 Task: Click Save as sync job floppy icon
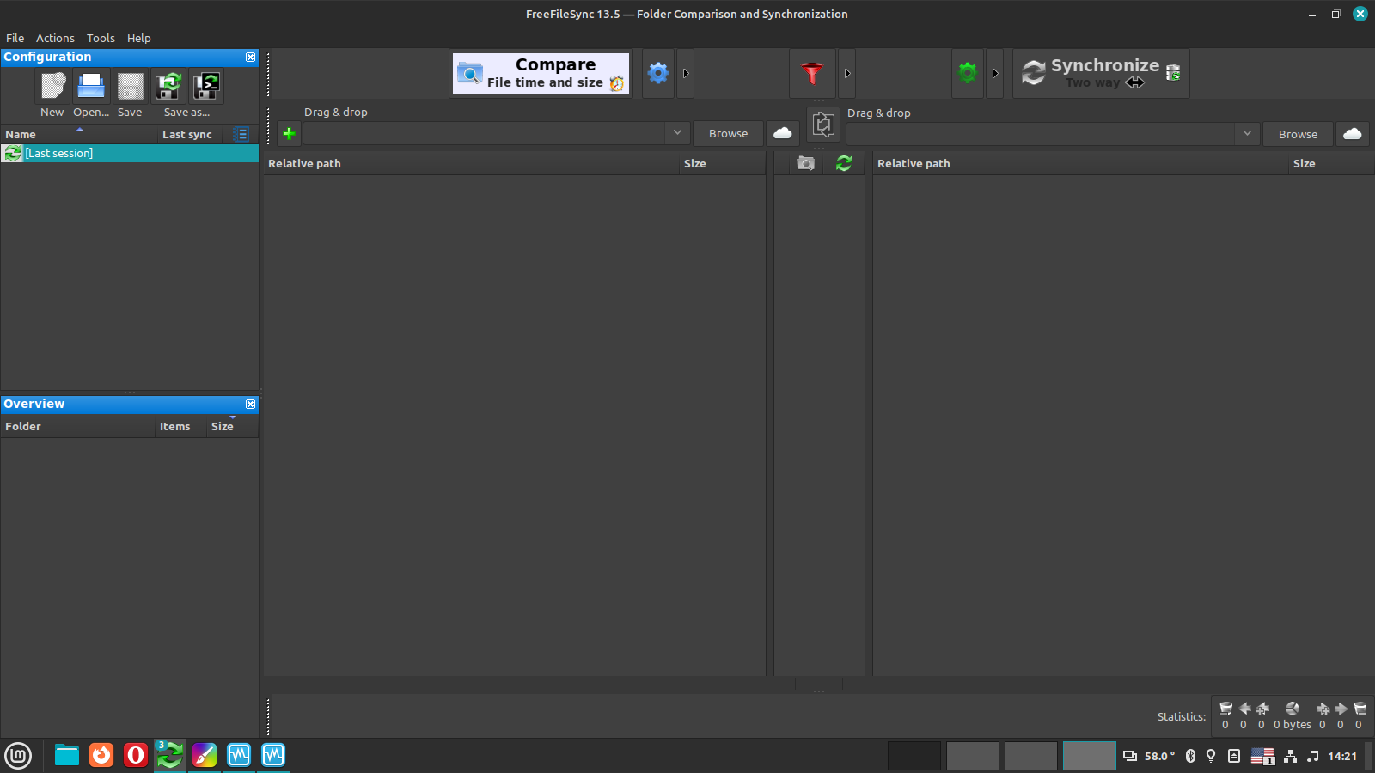168,86
